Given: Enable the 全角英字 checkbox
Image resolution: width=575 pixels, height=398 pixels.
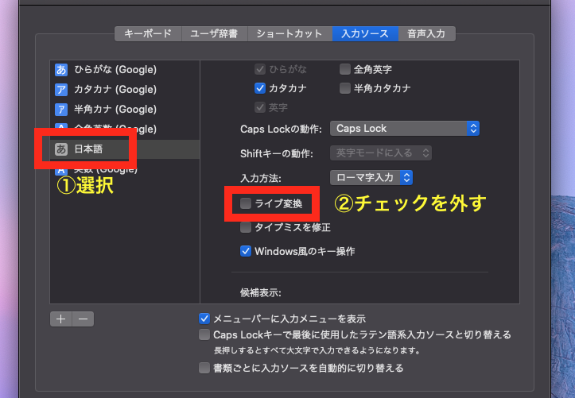Looking at the screenshot, I should point(345,69).
